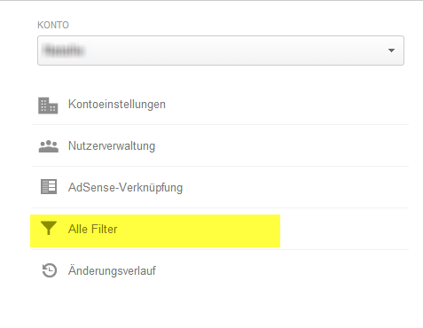The image size is (423, 328).
Task: Click the table icon beside AdSense-Verknüpfung
Action: [49, 187]
